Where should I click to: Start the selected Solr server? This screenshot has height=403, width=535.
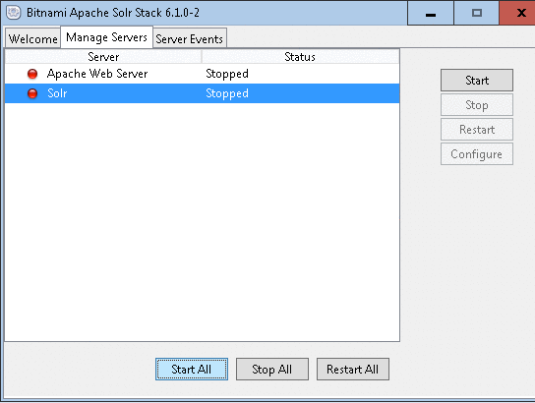click(x=477, y=81)
